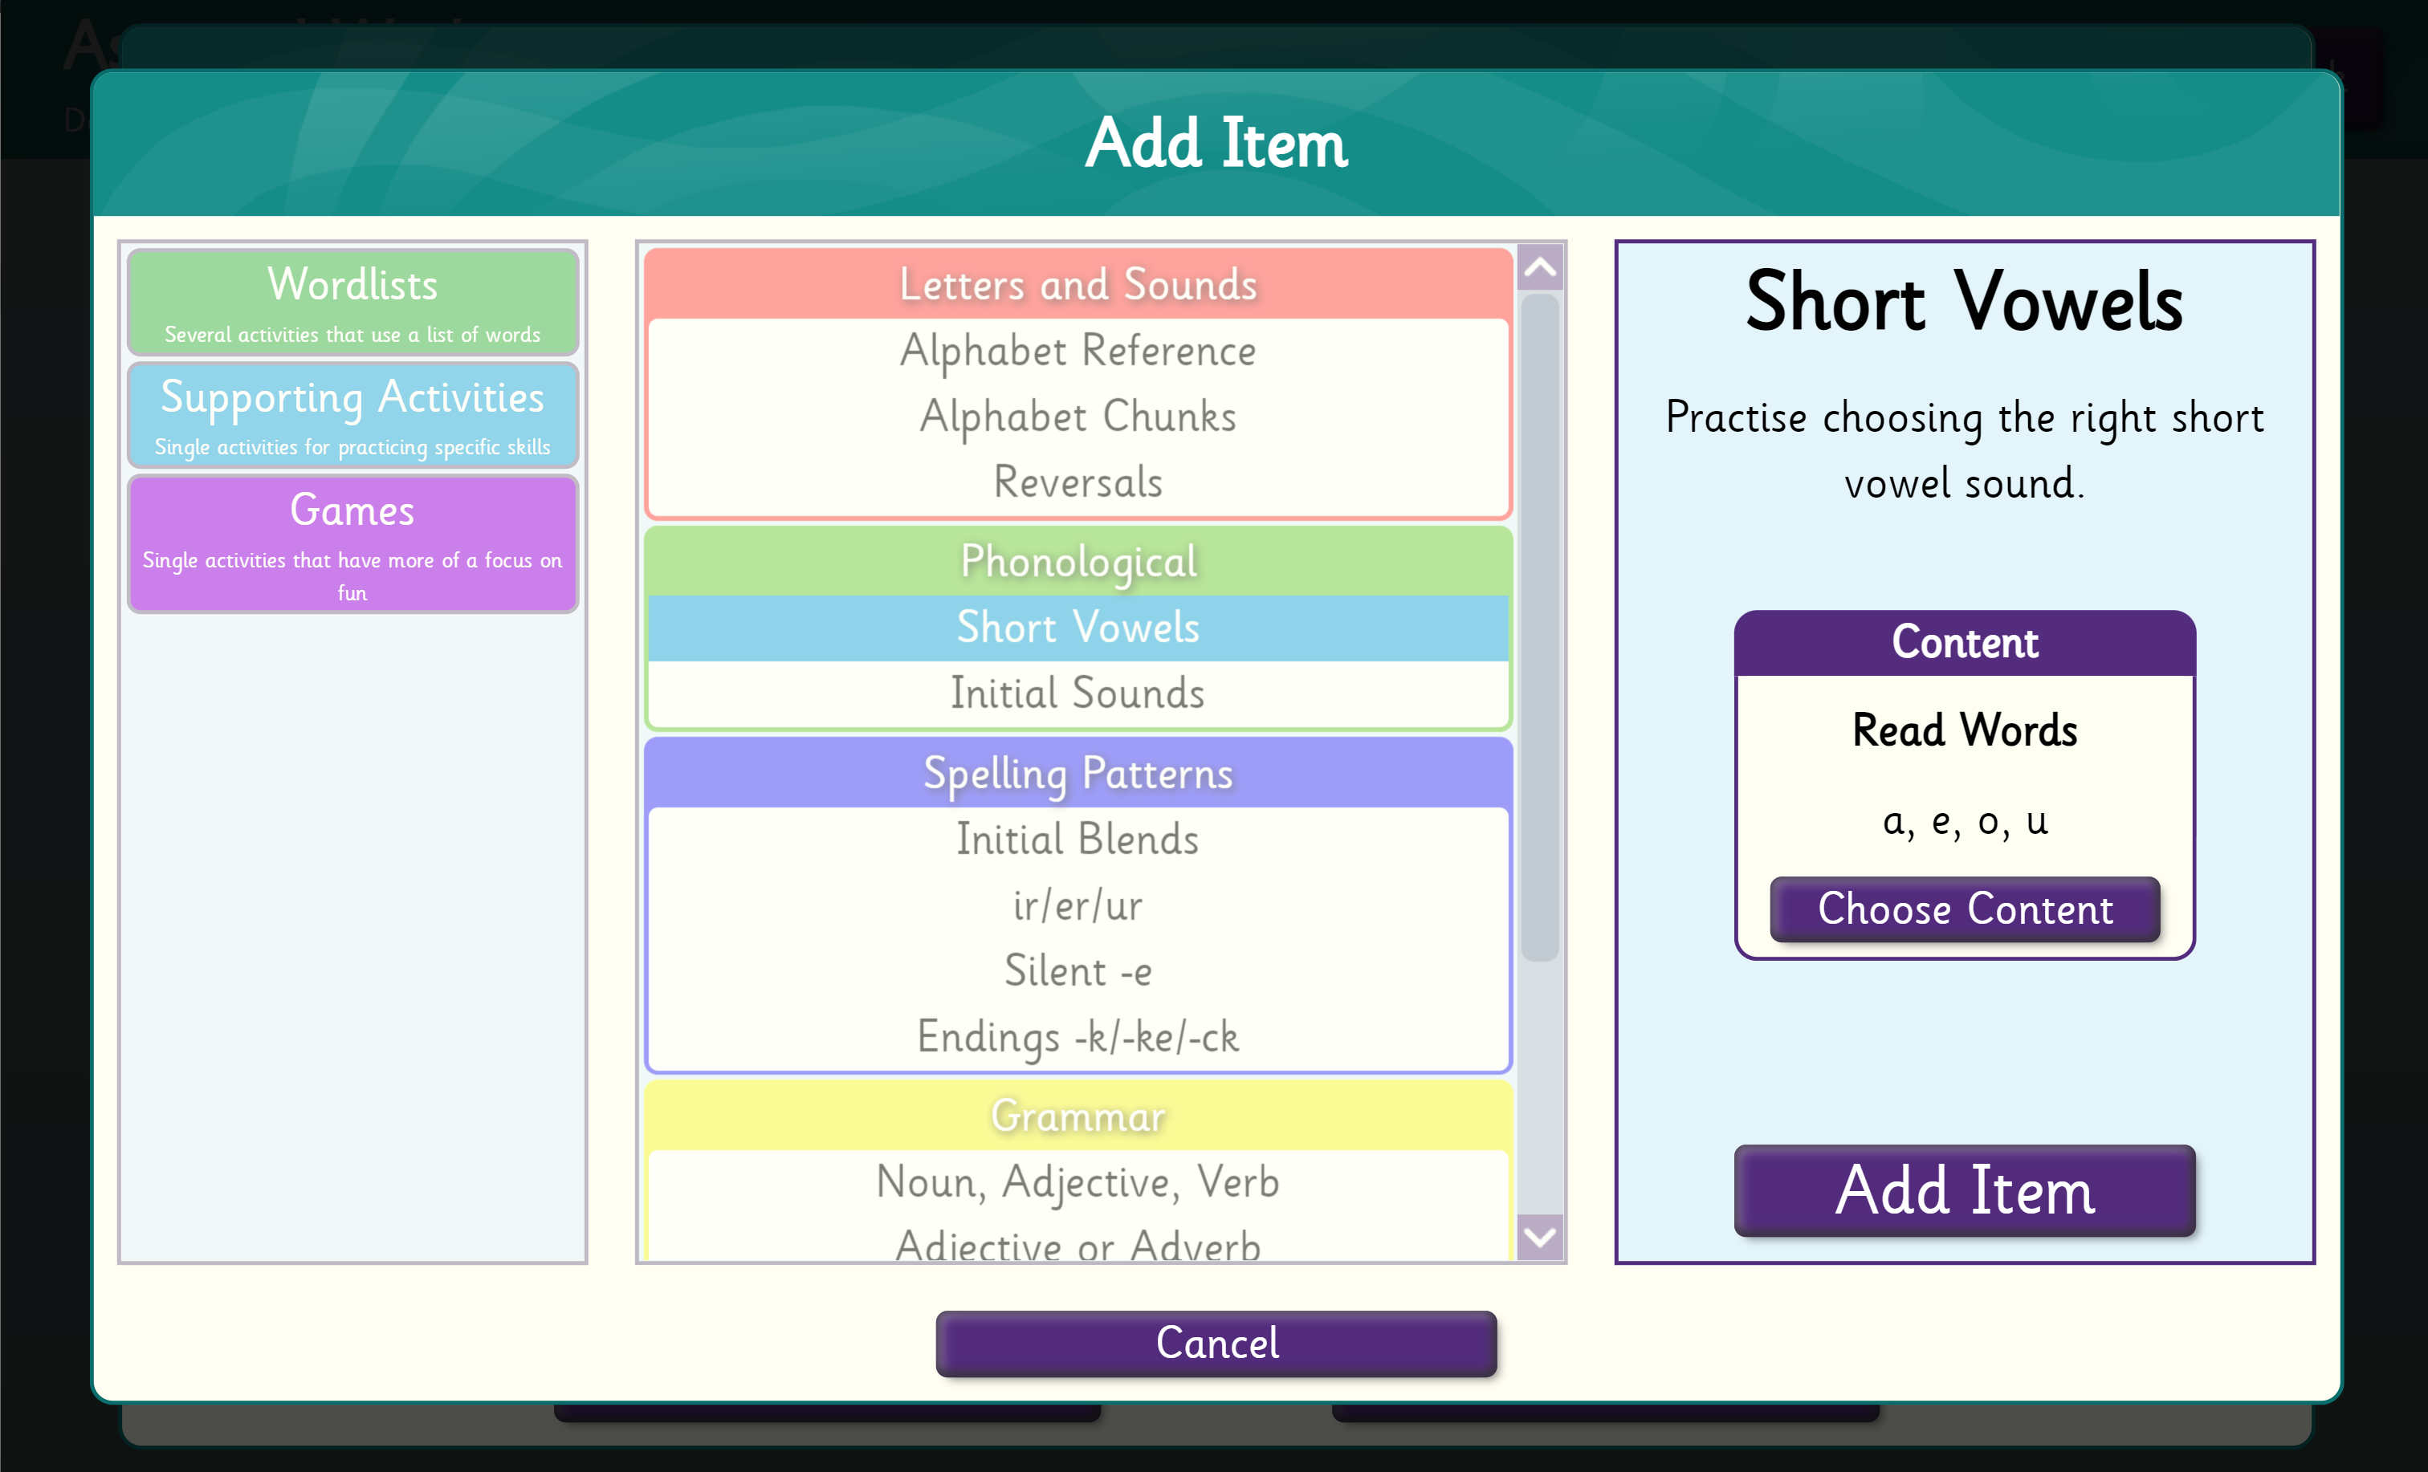Choose Alphabet Reference activity
This screenshot has height=1472, width=2428.
point(1078,351)
